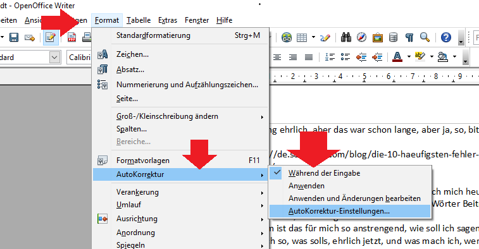Open the Format menu
This screenshot has height=249, width=479.
pyautogui.click(x=106, y=20)
